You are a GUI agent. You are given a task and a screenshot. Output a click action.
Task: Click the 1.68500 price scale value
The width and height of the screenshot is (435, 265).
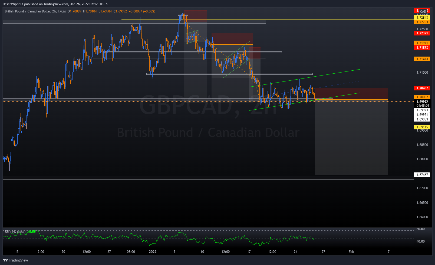(422, 145)
